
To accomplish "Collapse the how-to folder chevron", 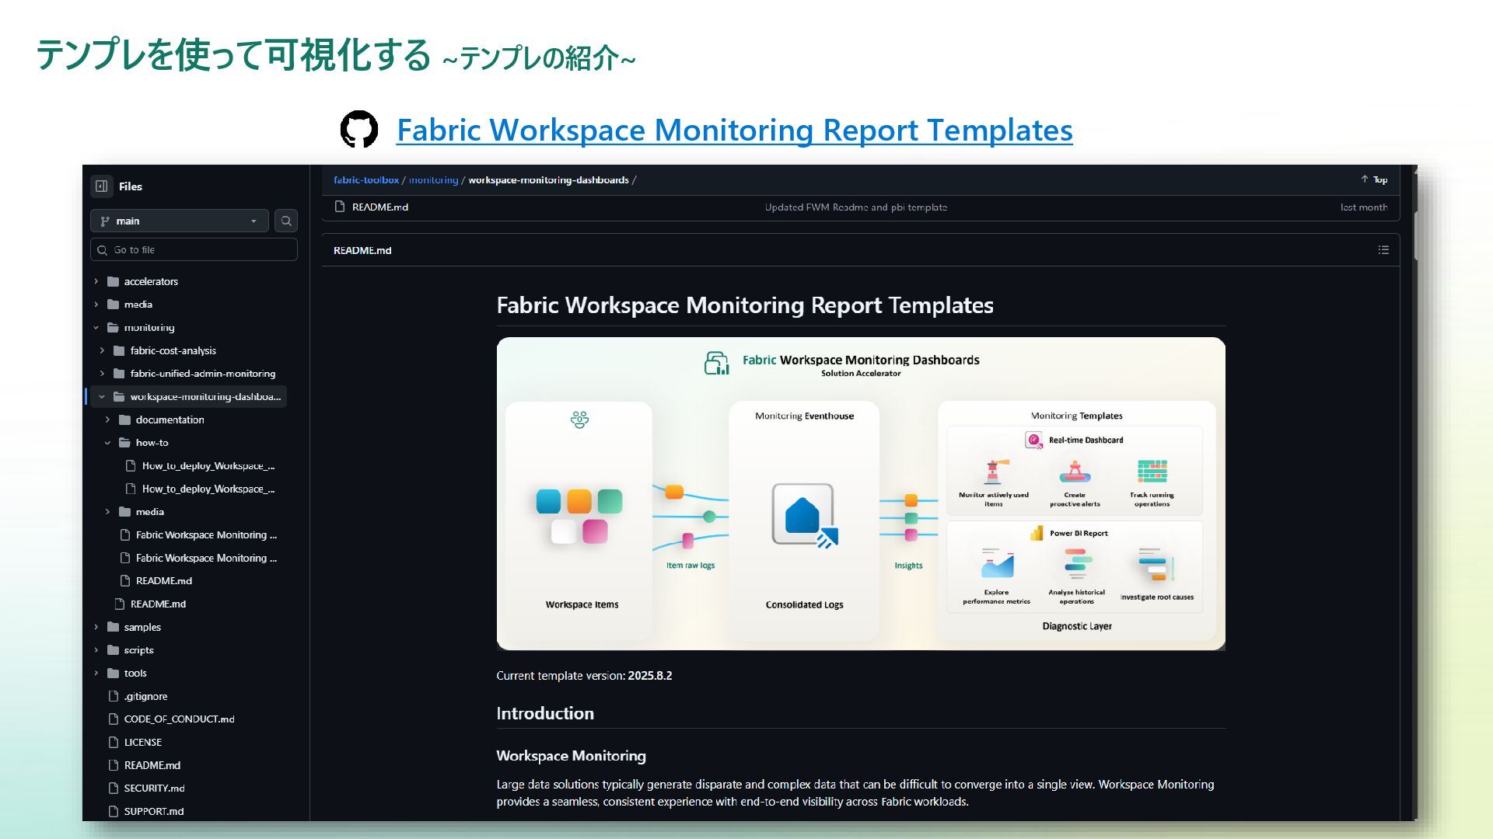I will pos(107,443).
